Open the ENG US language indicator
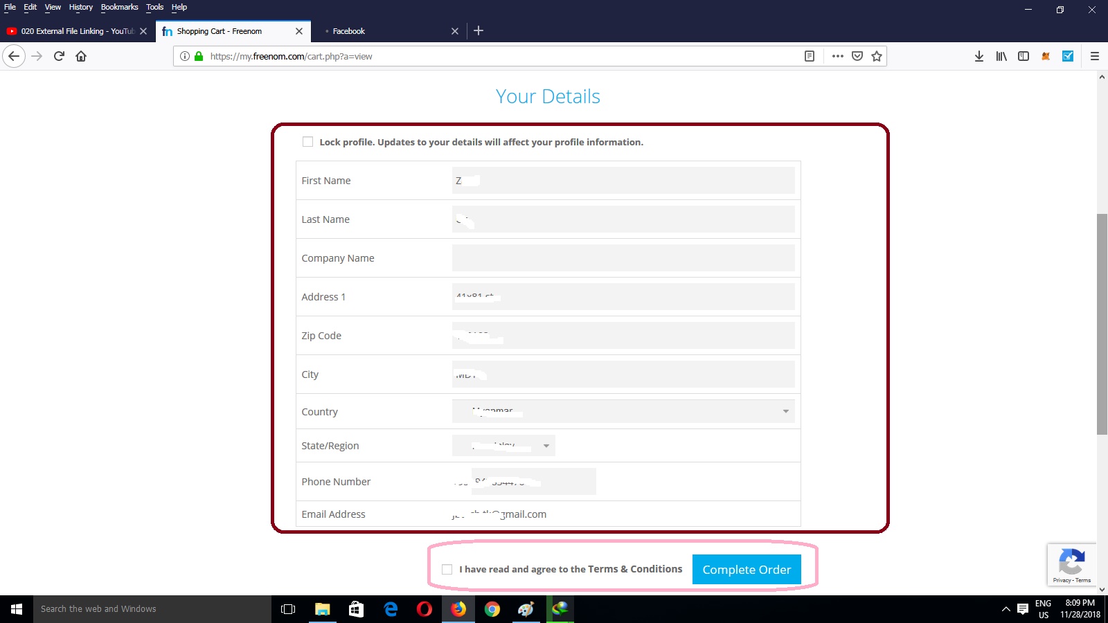 [1044, 609]
